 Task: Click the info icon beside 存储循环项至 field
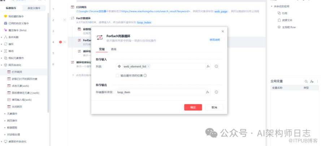[216, 92]
